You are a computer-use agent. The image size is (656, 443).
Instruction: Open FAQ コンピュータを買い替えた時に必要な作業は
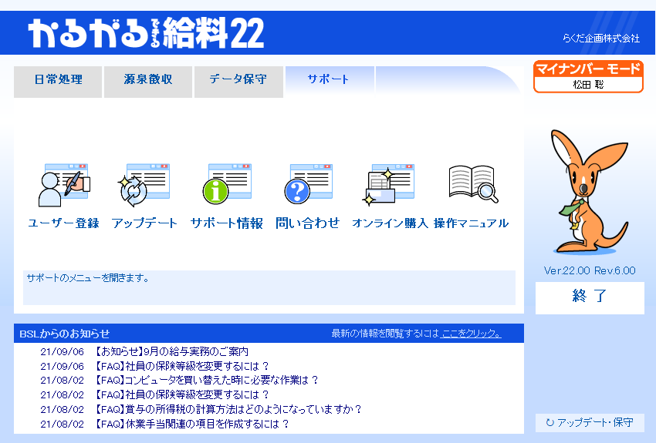pos(205,381)
